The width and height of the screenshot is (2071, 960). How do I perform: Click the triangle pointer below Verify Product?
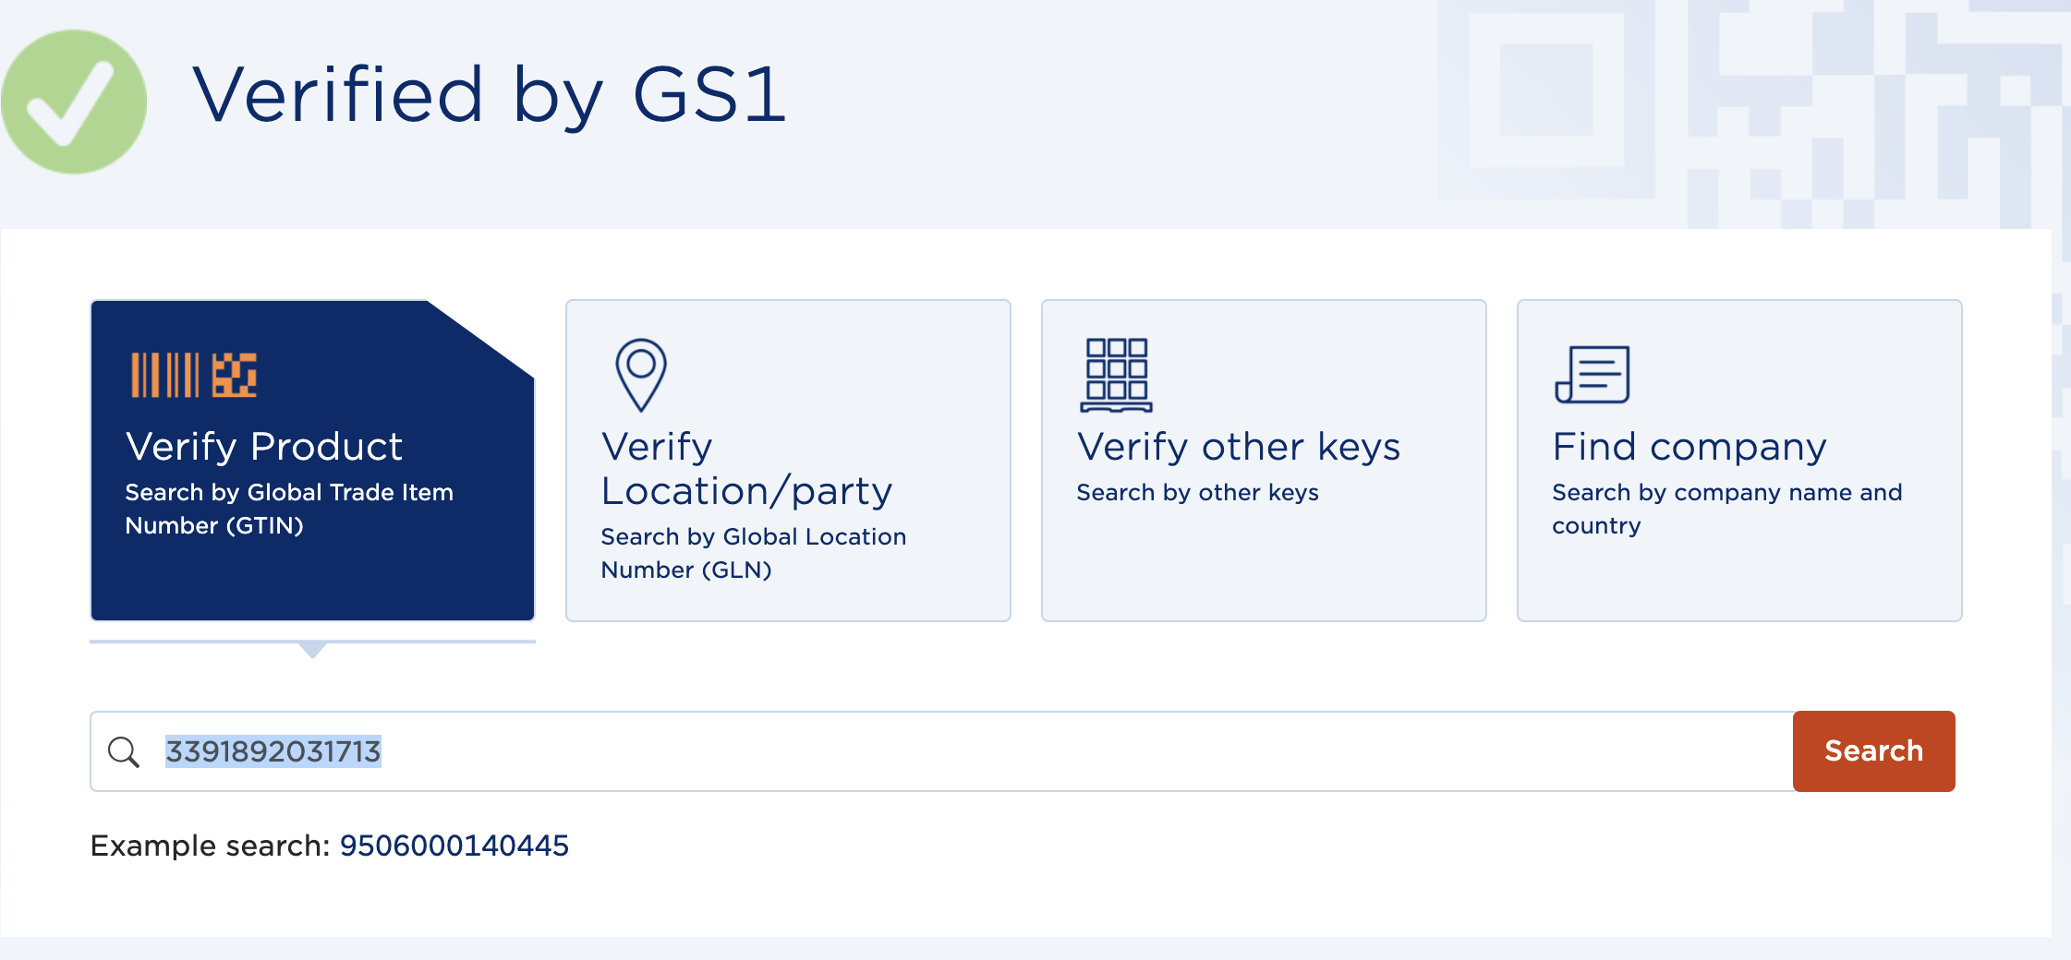(x=313, y=650)
